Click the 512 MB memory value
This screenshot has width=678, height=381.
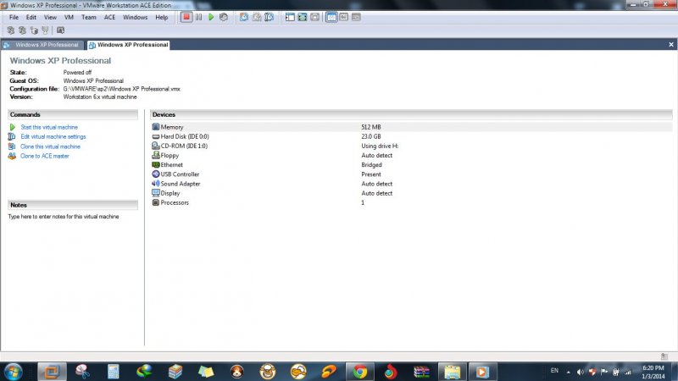click(x=371, y=127)
